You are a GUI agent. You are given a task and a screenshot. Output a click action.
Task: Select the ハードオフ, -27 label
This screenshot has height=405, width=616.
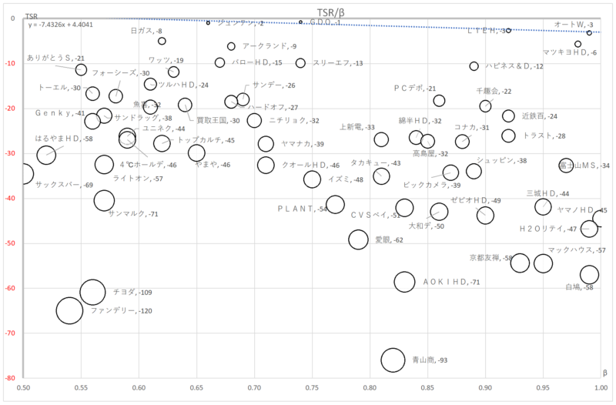point(273,108)
